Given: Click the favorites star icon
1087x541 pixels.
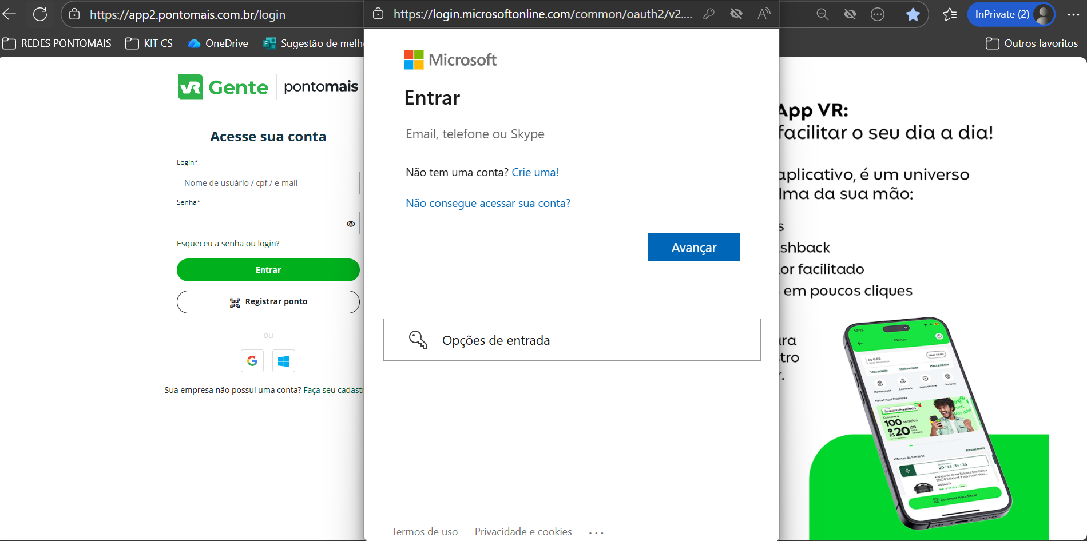Looking at the screenshot, I should point(913,14).
